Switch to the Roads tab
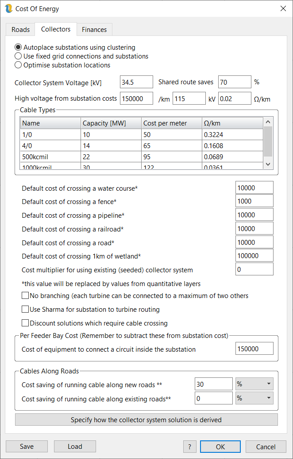The height and width of the screenshot is (459, 293). point(20,29)
